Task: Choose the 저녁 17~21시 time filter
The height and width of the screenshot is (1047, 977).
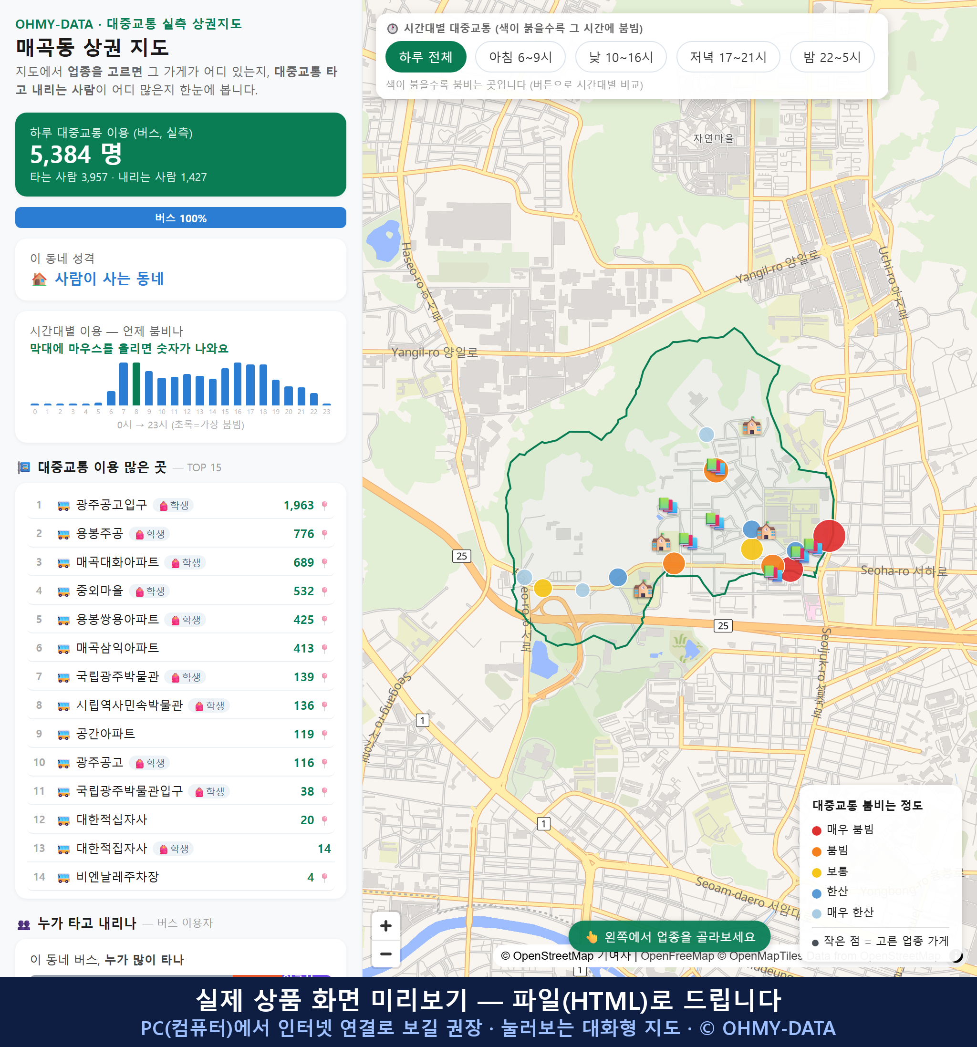Action: tap(728, 57)
